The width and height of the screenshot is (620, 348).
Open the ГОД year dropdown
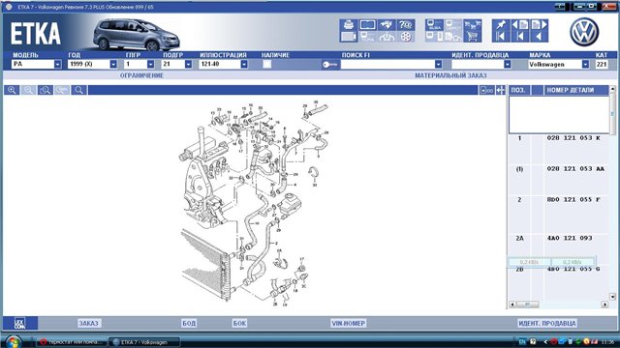[113, 64]
